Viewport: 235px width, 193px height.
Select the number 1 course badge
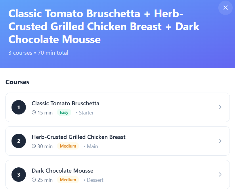(x=19, y=107)
